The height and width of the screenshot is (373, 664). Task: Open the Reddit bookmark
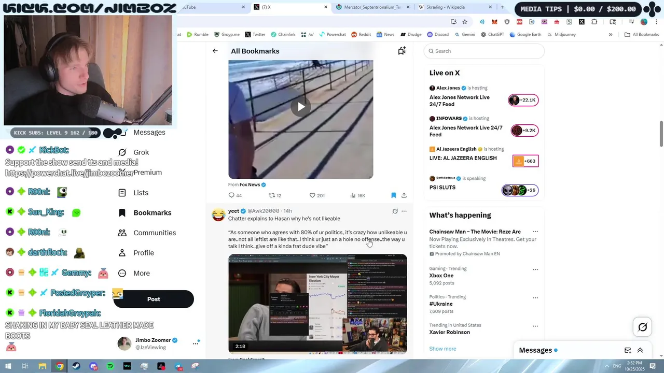(361, 35)
